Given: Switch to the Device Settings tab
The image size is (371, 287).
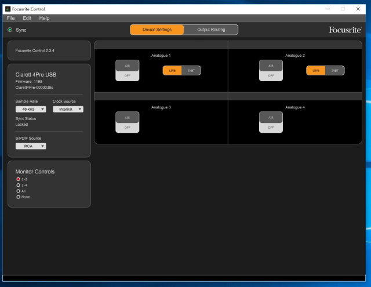Looking at the screenshot, I should pos(157,30).
